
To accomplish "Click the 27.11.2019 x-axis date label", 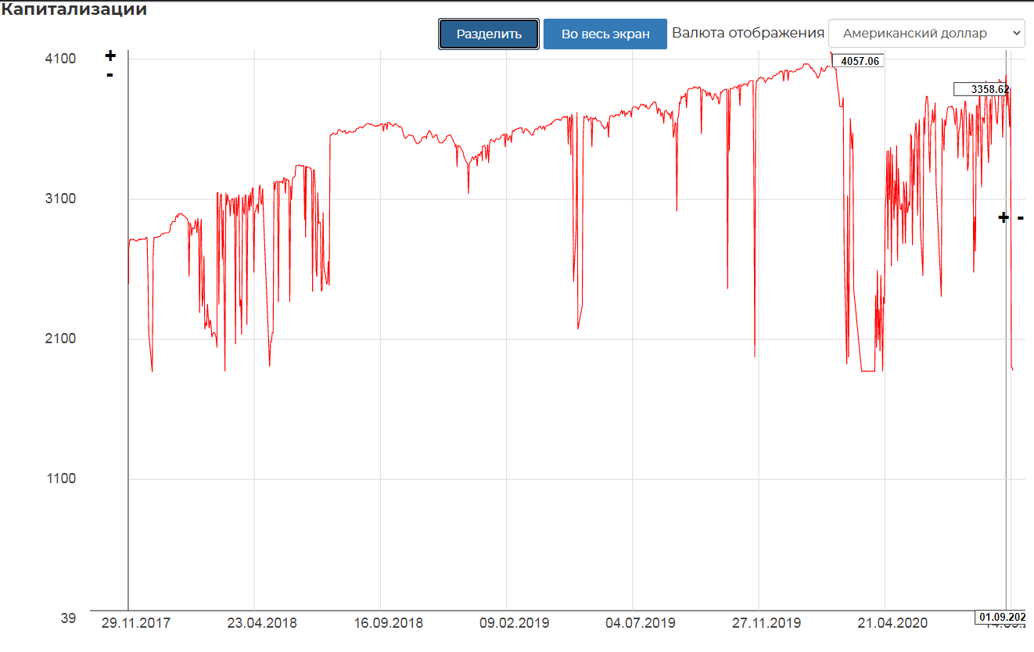I will [767, 623].
